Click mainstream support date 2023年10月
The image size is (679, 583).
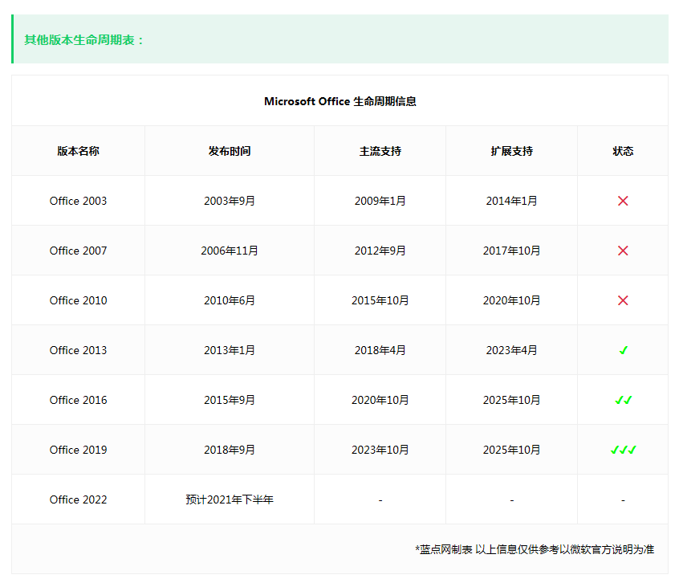(x=380, y=450)
